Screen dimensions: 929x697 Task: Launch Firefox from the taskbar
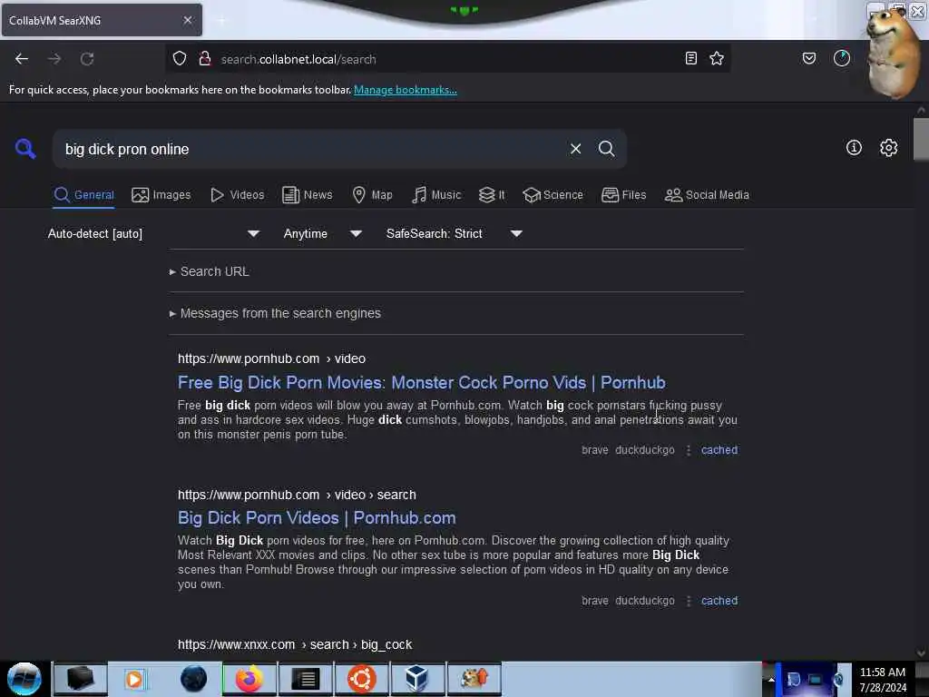click(249, 679)
